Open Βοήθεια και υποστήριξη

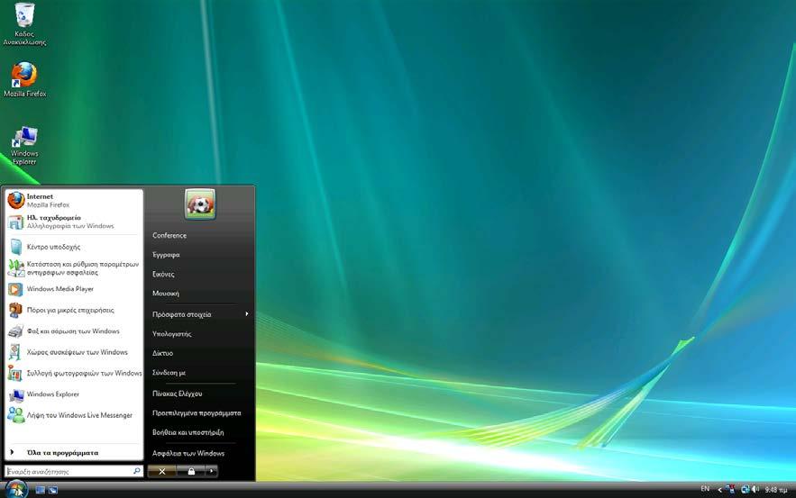coord(200,432)
